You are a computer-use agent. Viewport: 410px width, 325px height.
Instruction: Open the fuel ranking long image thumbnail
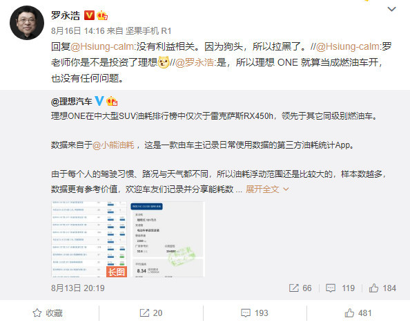pyautogui.click(x=89, y=239)
